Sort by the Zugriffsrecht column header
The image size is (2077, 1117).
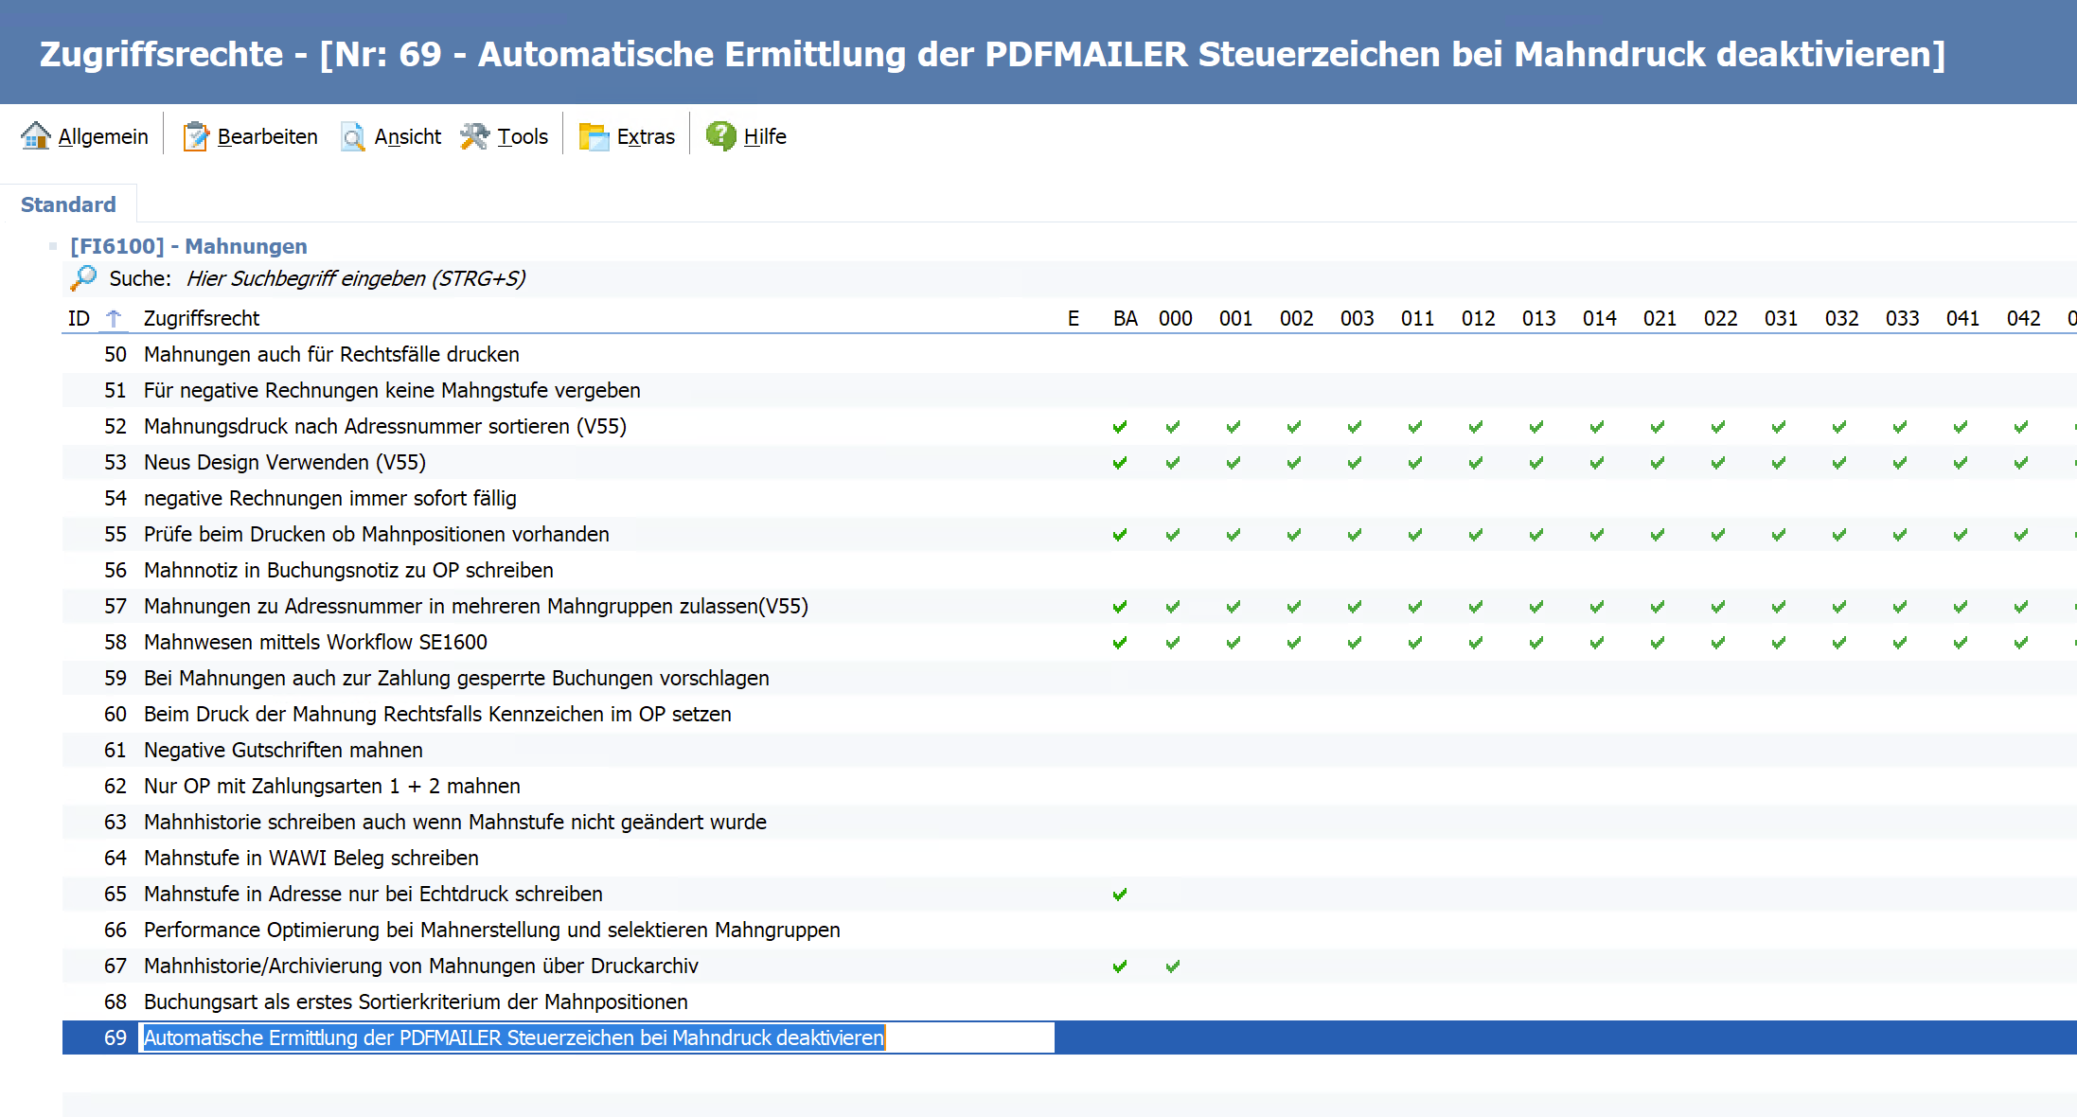coord(202,319)
